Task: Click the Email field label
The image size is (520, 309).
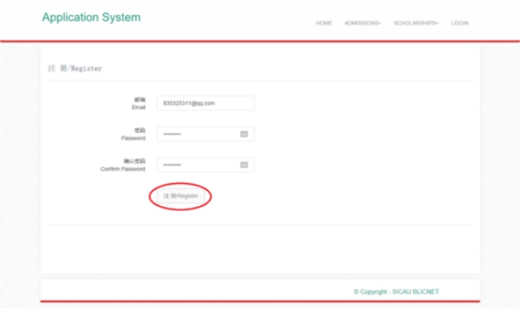Action: tap(139, 107)
